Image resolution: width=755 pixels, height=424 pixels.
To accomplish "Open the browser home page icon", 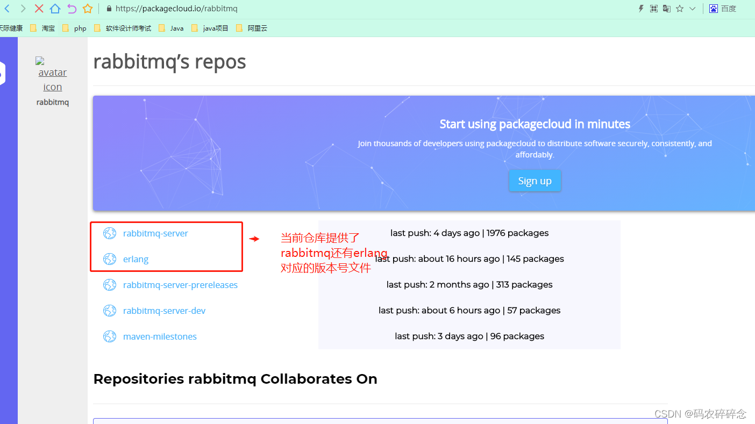I will point(55,9).
